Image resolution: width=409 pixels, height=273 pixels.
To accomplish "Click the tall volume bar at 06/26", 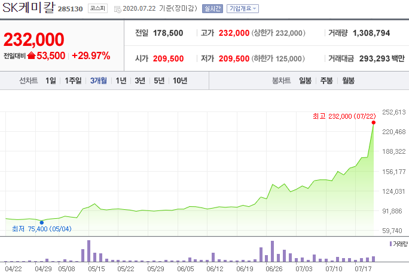I will point(272,251).
